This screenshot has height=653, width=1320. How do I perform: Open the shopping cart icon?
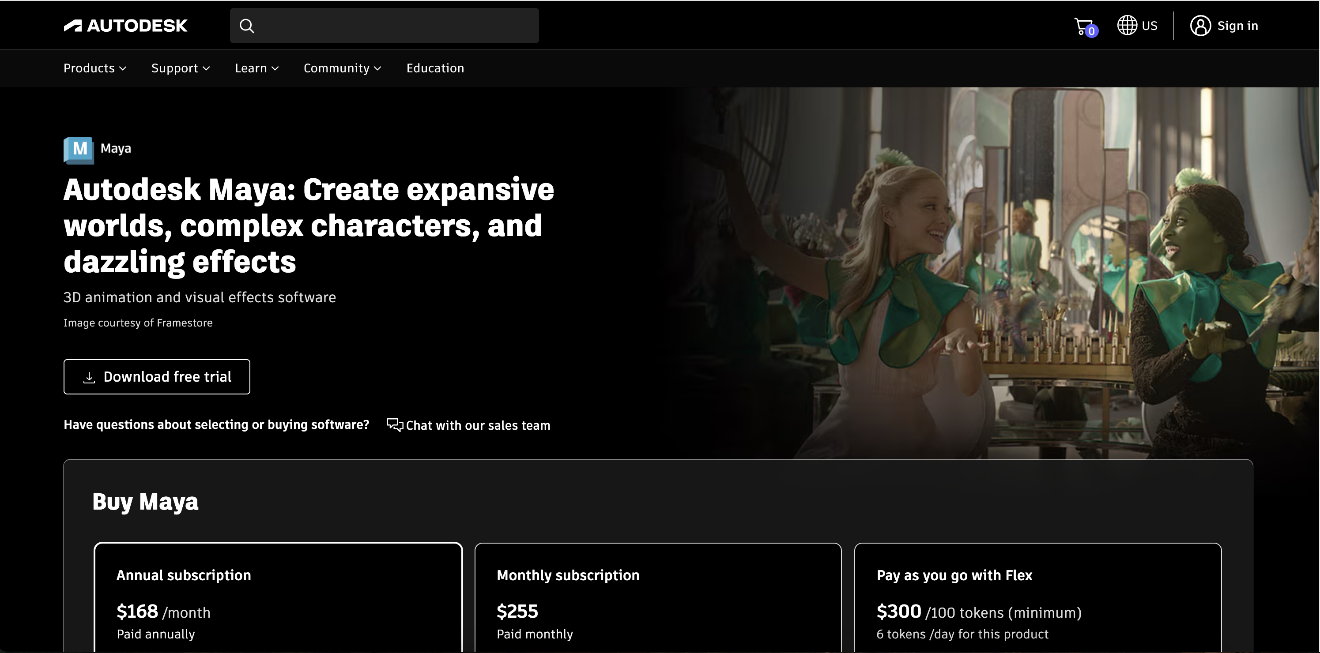1083,26
